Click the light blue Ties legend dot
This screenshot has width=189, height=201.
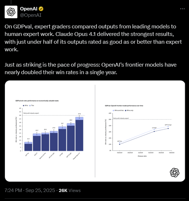tap(30, 106)
